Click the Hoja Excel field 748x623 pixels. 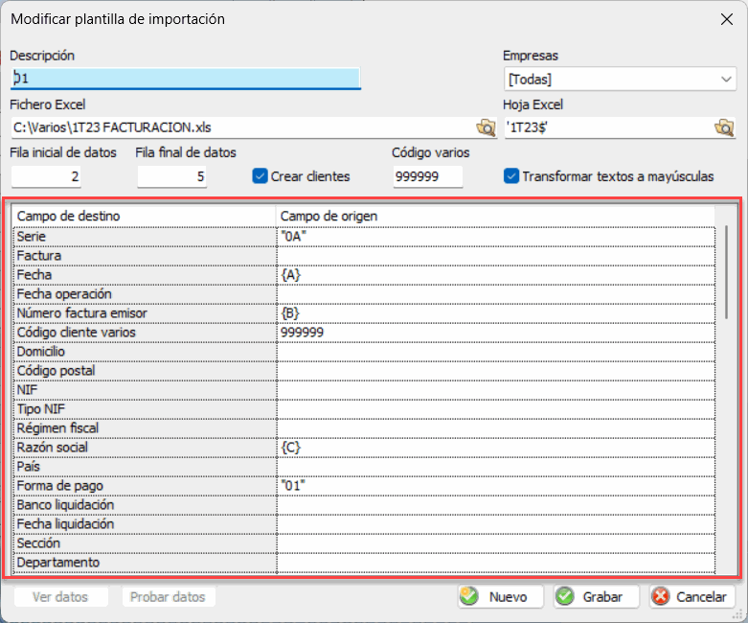[x=609, y=127]
